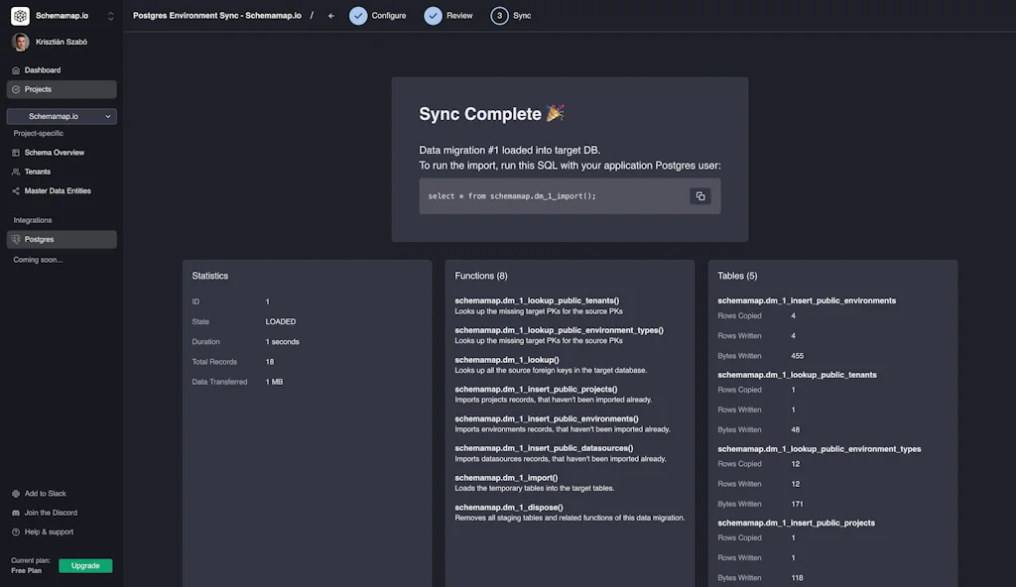Select the Master Data Entities icon
The width and height of the screenshot is (1016, 587).
coord(16,190)
